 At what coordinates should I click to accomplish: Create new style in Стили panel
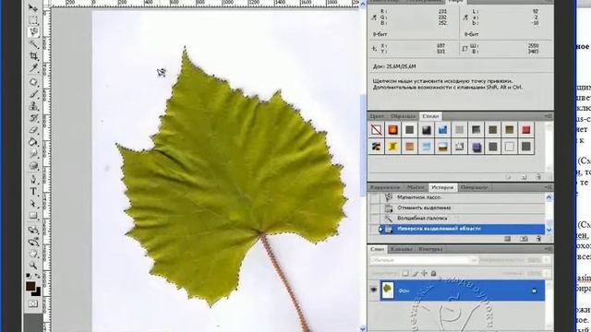pyautogui.click(x=524, y=177)
